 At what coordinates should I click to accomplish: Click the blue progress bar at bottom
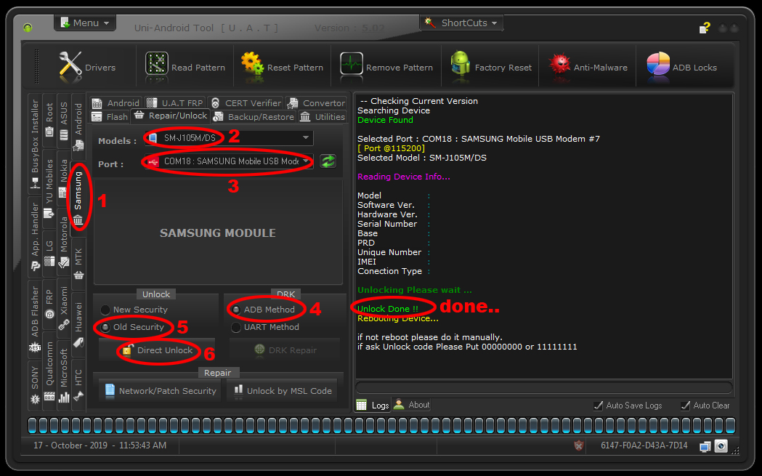tap(381, 425)
